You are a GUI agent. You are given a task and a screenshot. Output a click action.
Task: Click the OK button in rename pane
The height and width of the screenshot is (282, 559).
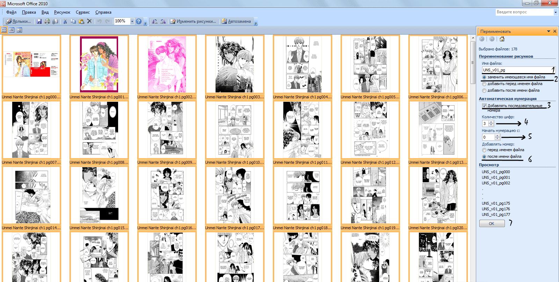[492, 224]
